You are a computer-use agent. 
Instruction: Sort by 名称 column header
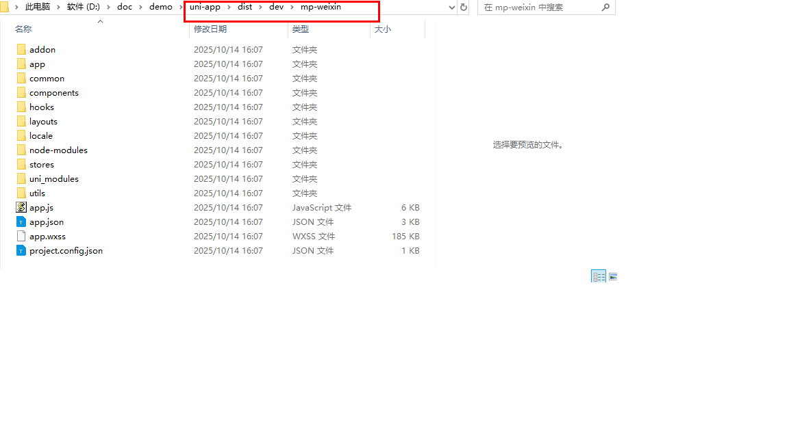23,29
